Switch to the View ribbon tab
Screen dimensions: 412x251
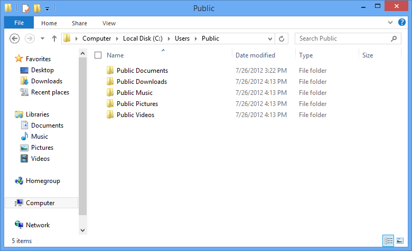(109, 23)
